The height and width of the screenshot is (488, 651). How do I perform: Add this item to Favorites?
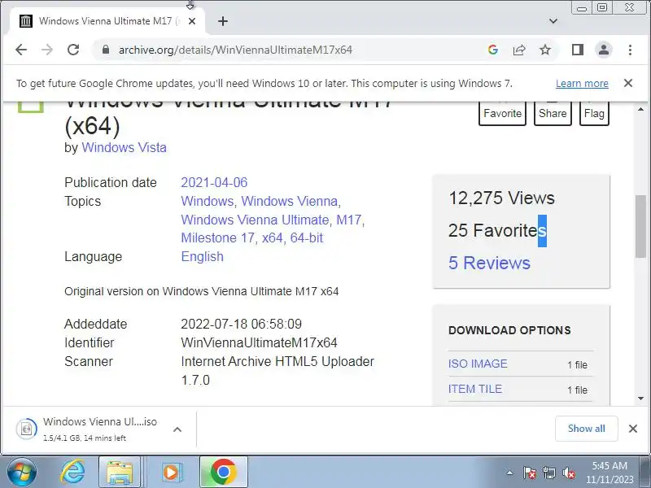(x=502, y=113)
